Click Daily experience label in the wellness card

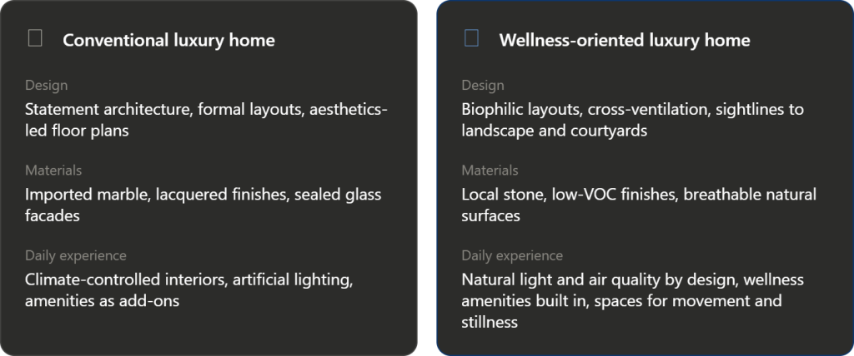pyautogui.click(x=513, y=255)
